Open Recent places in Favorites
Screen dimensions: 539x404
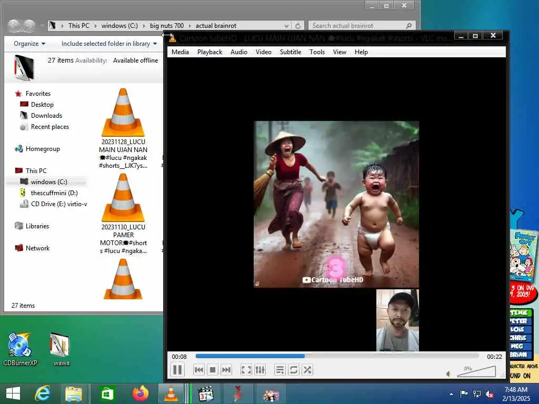50,126
